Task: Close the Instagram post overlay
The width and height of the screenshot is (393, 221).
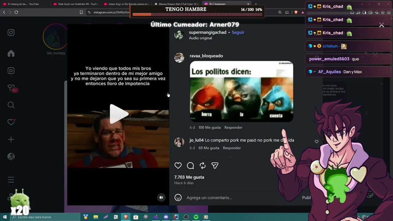Action: pos(382,25)
